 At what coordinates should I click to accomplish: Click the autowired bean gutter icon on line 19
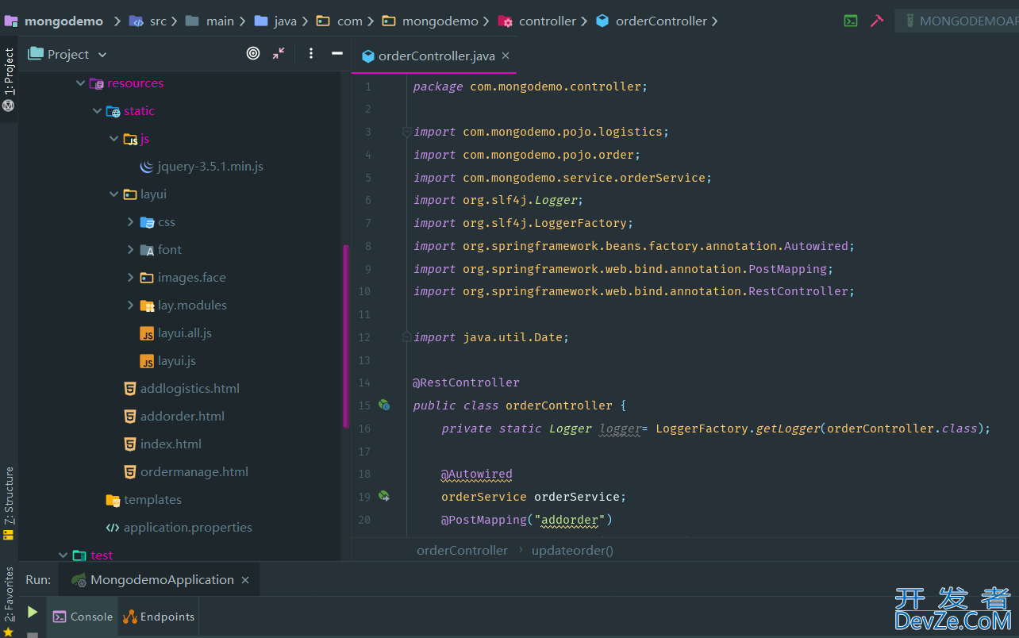click(x=384, y=496)
